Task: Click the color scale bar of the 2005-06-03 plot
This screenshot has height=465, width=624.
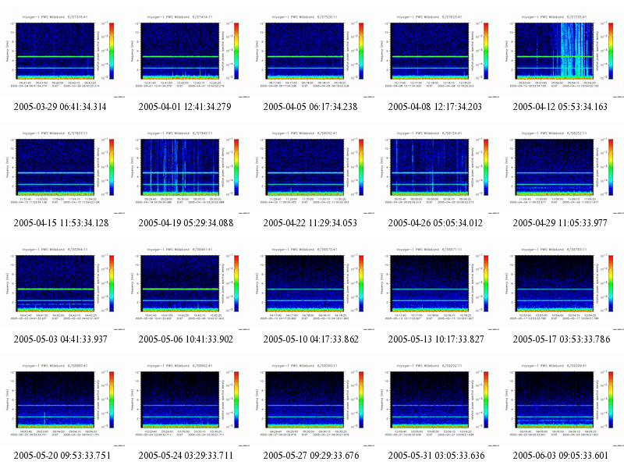Action: click(611, 399)
